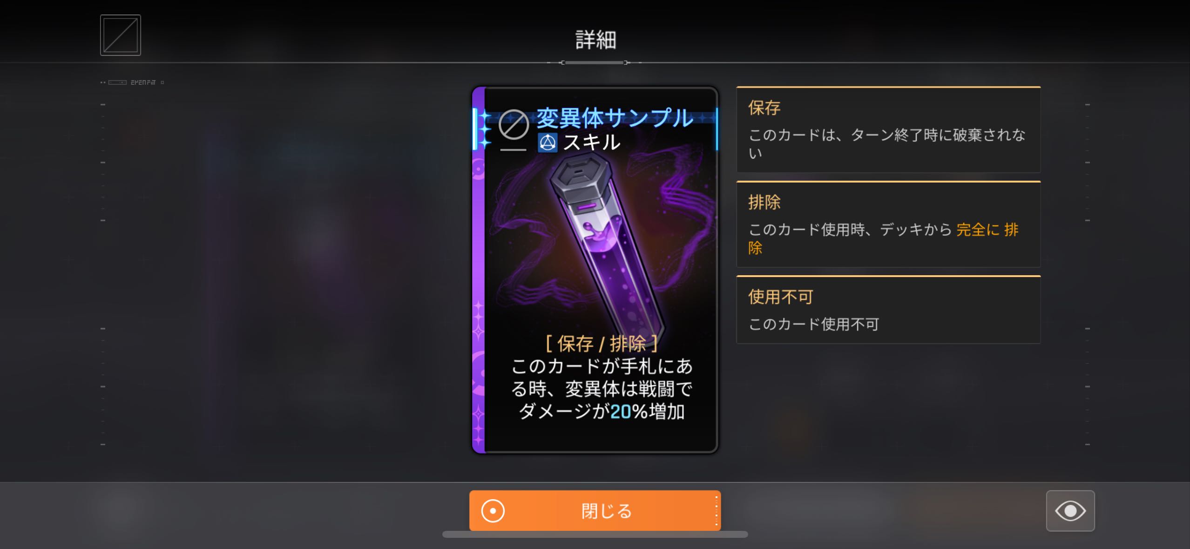Click the card effect description text

point(602,389)
